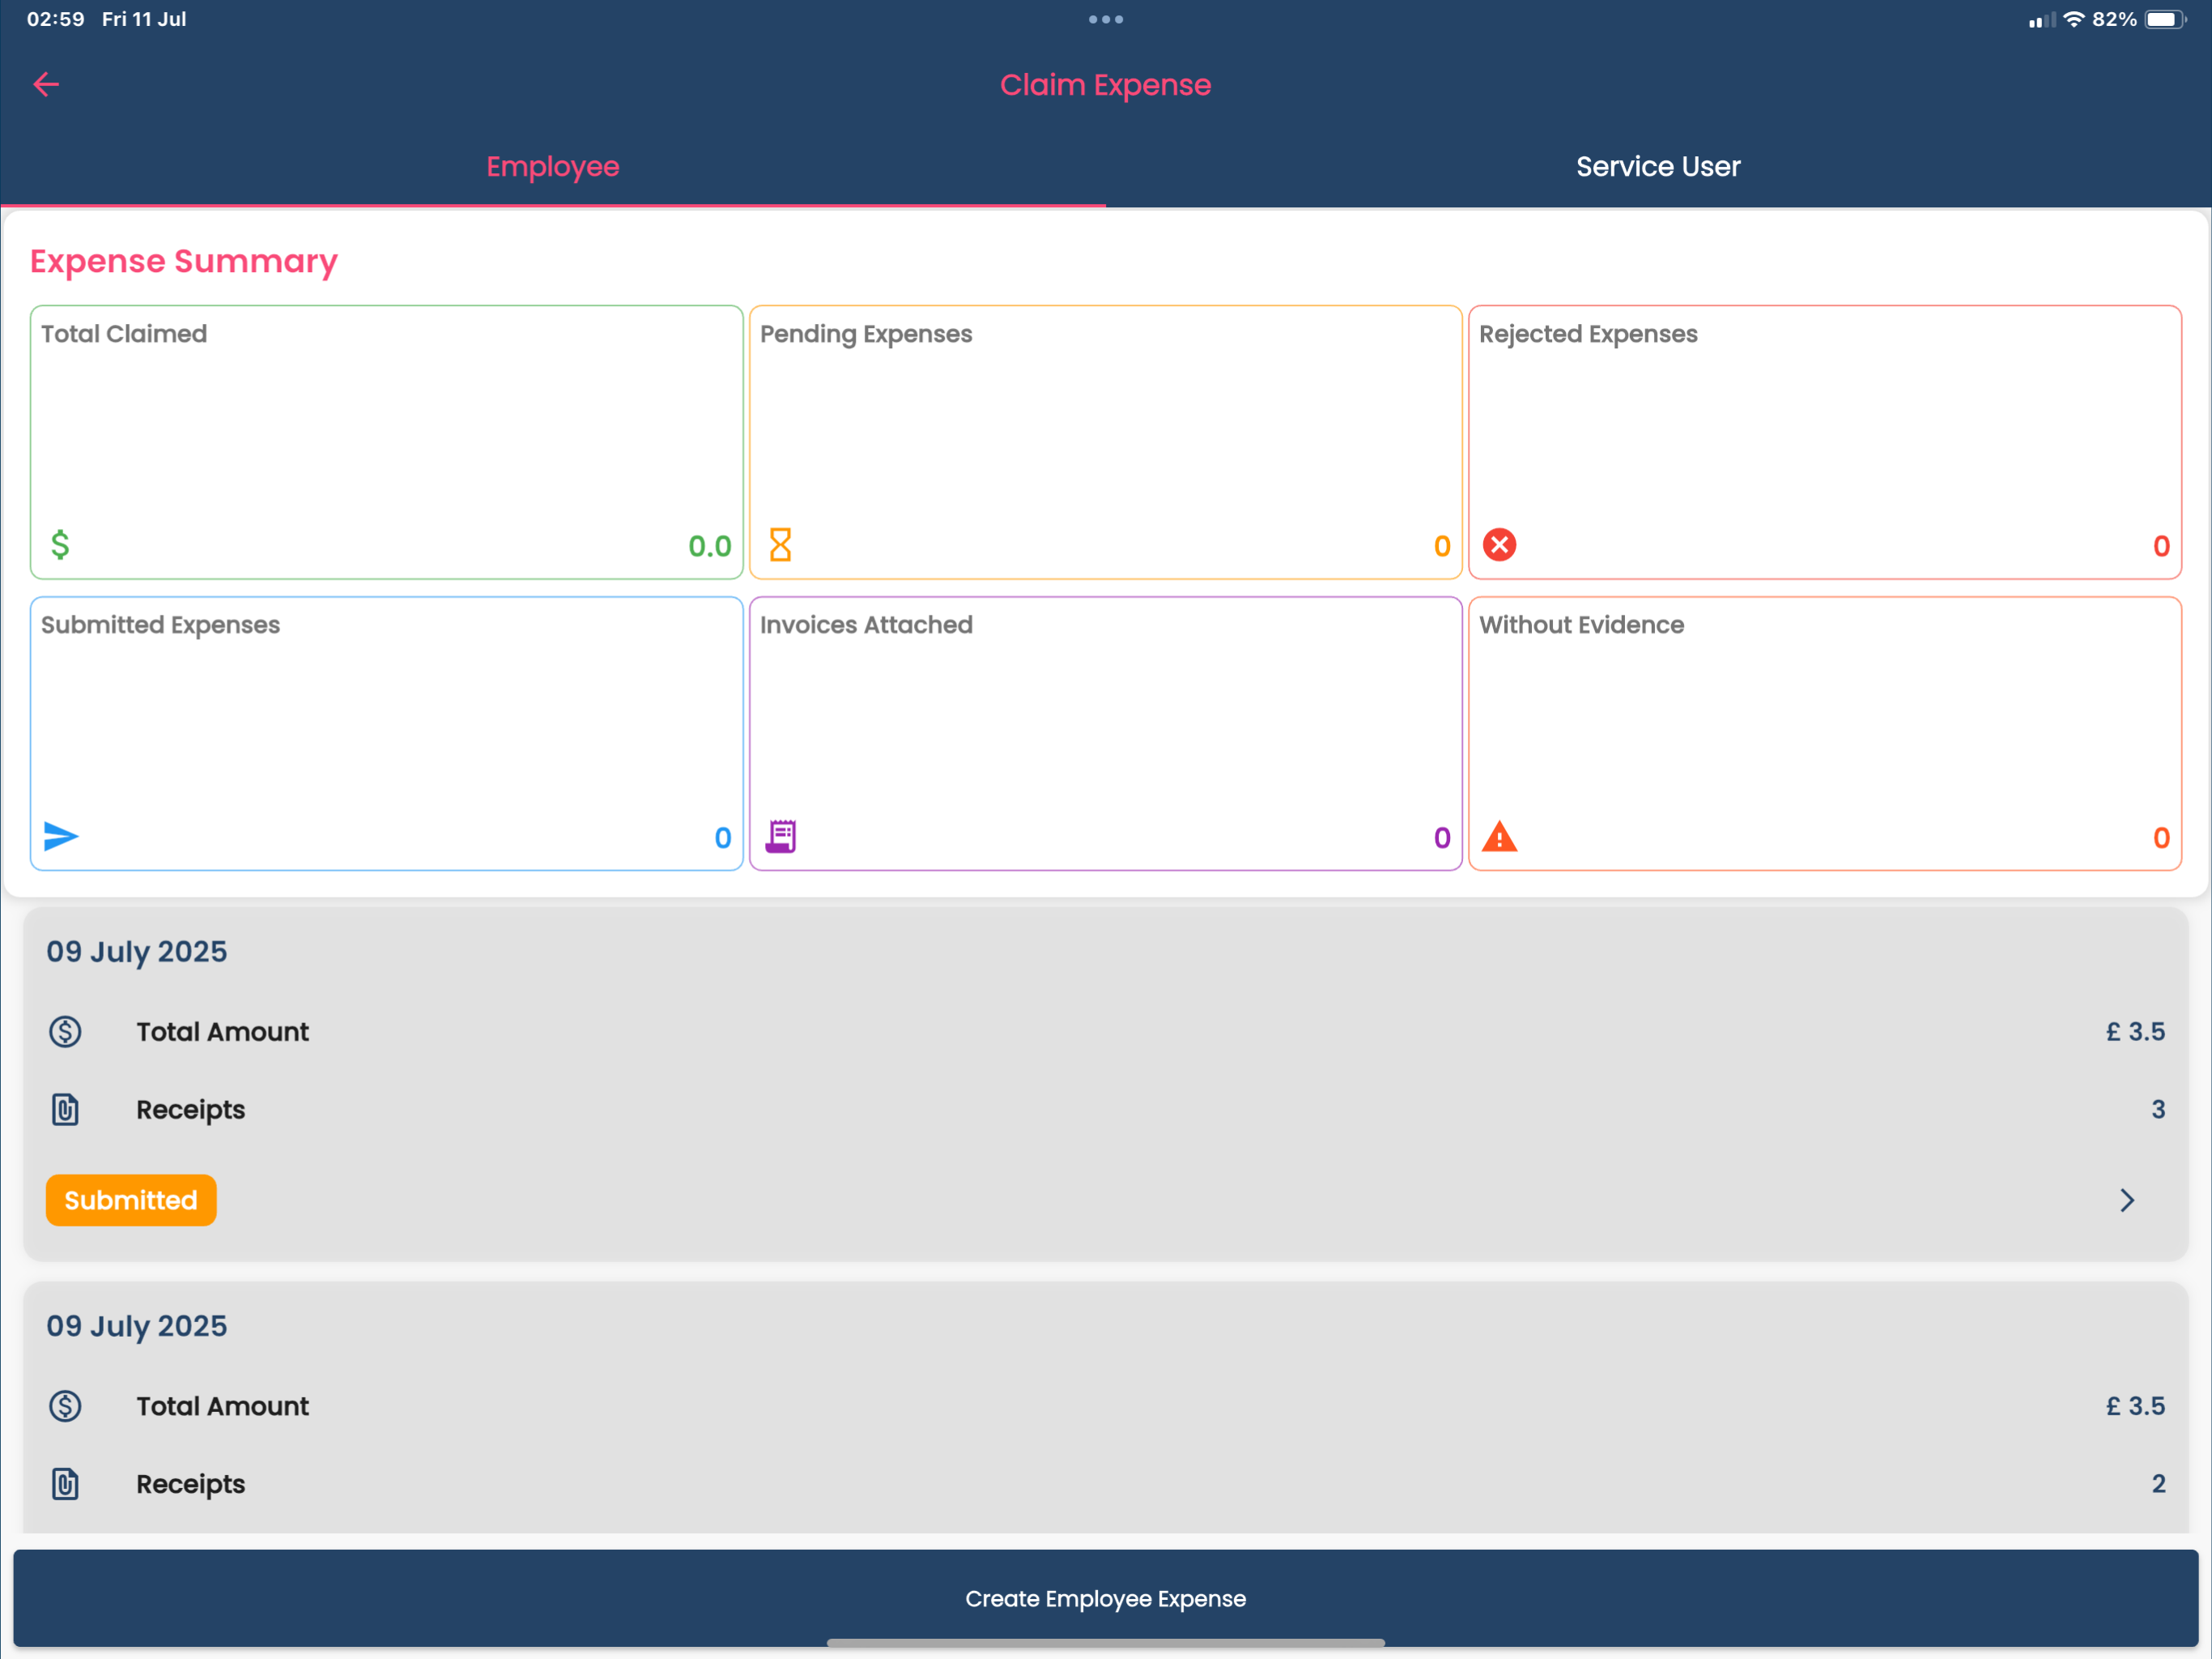
Task: Click the warning triangle icon in Without Evidence
Action: (1499, 835)
